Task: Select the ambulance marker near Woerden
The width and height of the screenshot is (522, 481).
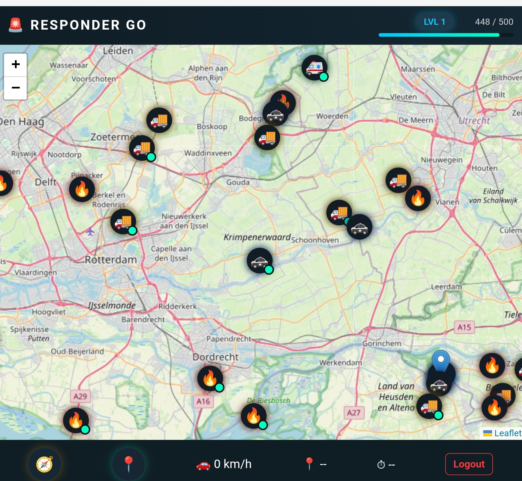Action: pyautogui.click(x=314, y=68)
